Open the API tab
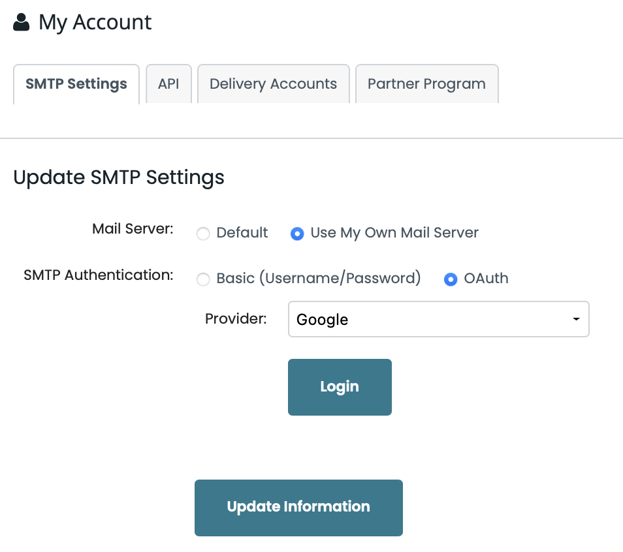The height and width of the screenshot is (552, 623). 168,84
